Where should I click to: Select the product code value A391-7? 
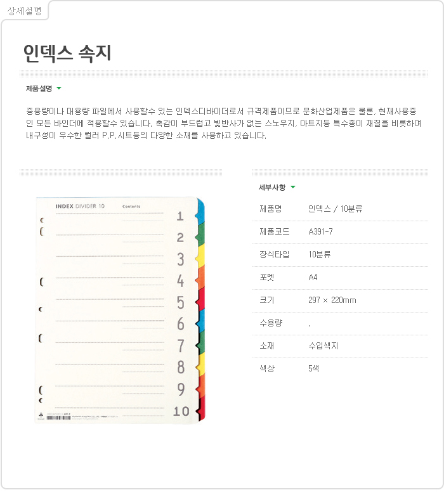[320, 231]
